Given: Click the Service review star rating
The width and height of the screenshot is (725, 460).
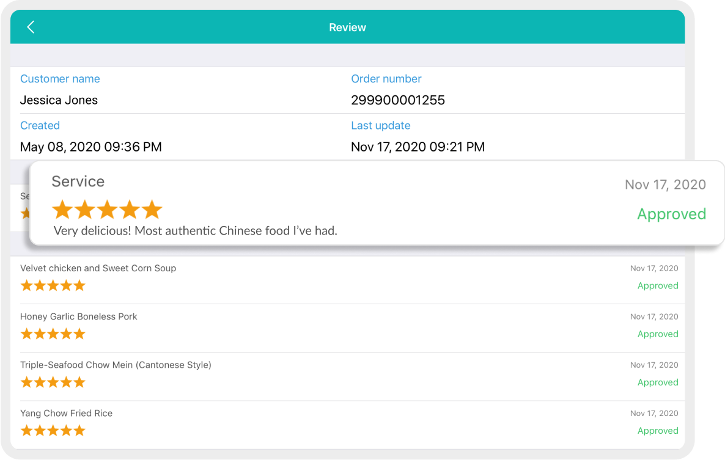Looking at the screenshot, I should 107,210.
